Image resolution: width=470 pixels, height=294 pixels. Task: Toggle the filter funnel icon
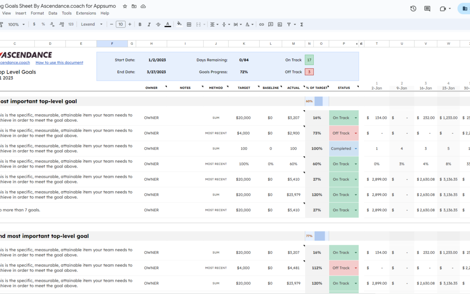289,24
